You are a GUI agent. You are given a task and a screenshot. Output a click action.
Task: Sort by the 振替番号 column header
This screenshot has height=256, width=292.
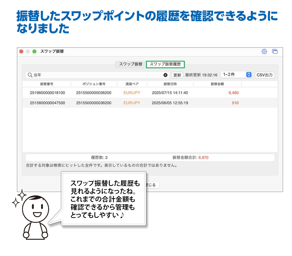(x=46, y=84)
